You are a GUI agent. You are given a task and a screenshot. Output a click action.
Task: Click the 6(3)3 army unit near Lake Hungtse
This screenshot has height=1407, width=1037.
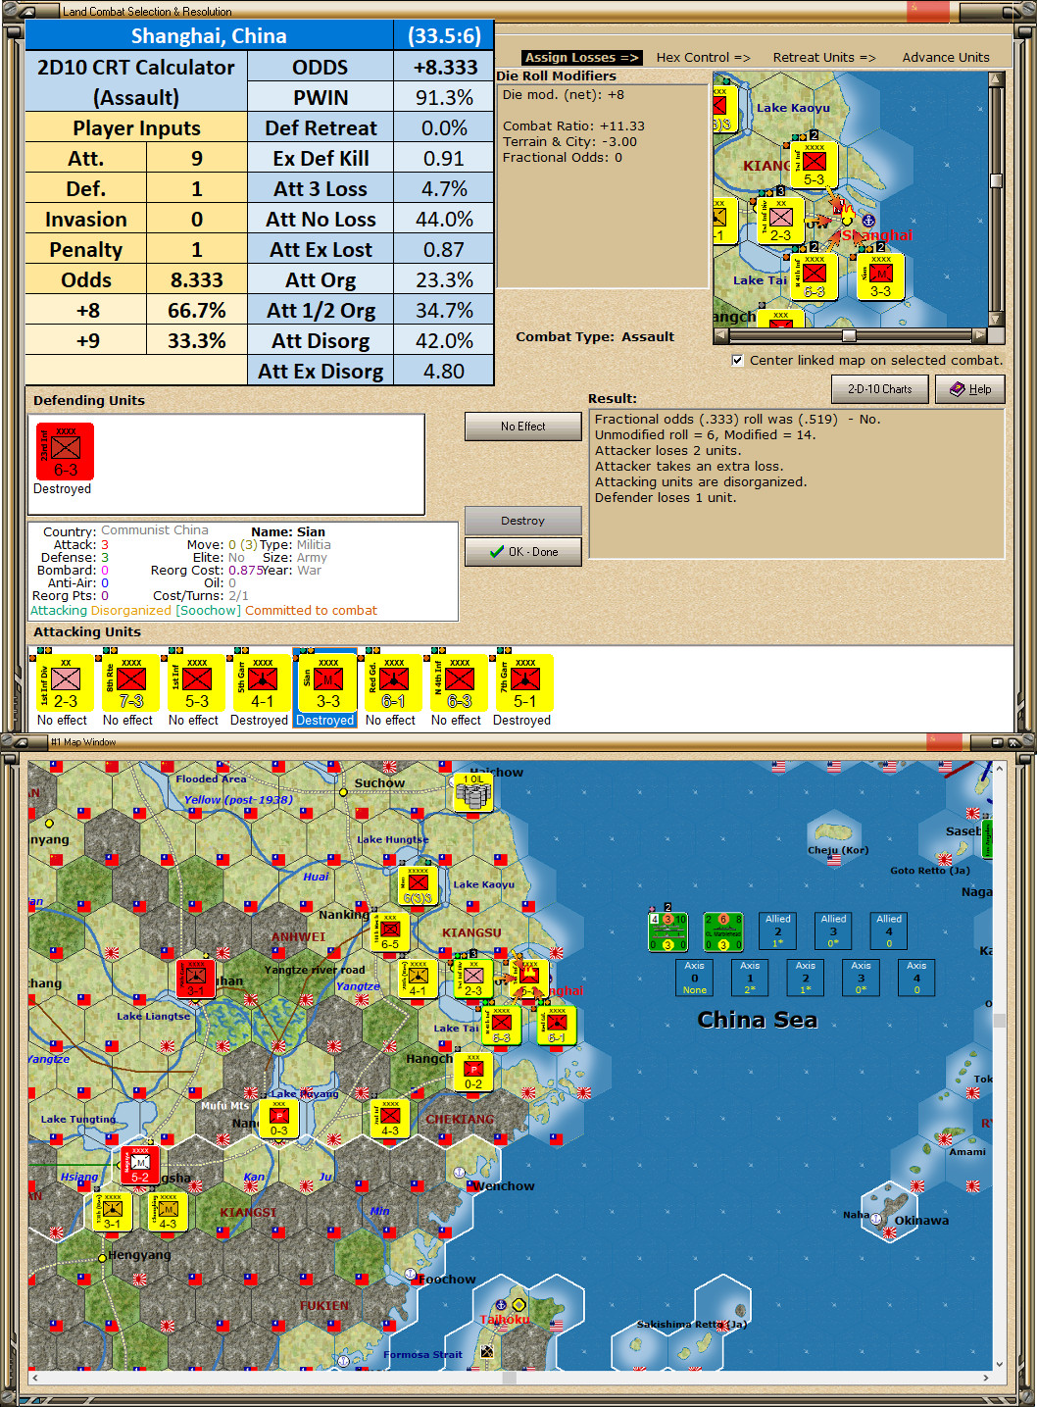pos(418,885)
